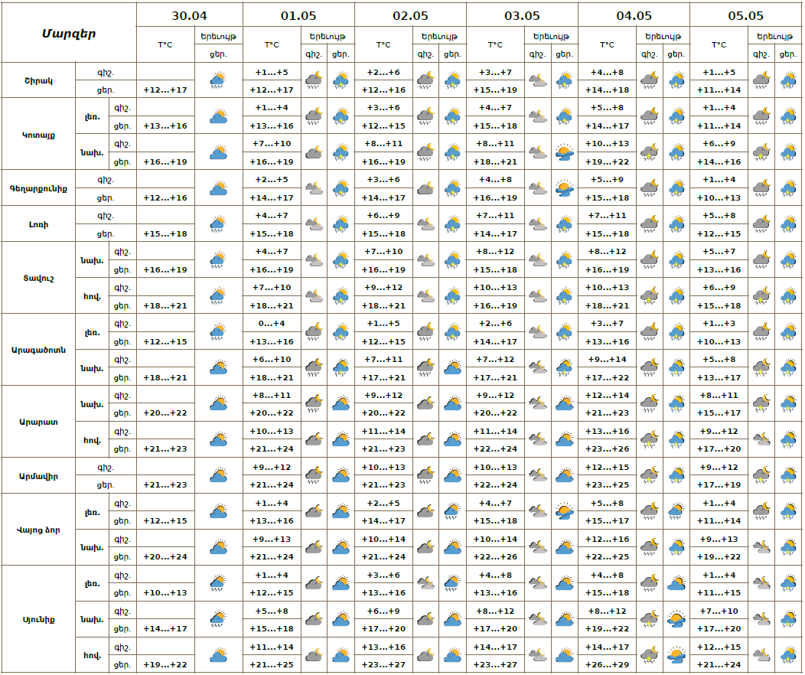Click the Մարզեր table header
Image resolution: width=805 pixels, height=675 pixels.
tap(69, 34)
